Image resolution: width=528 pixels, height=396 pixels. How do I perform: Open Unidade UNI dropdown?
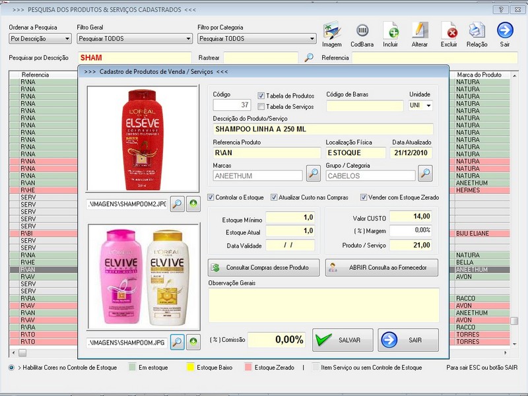pyautogui.click(x=420, y=106)
